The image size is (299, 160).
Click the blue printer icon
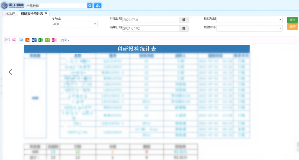click(x=21, y=40)
